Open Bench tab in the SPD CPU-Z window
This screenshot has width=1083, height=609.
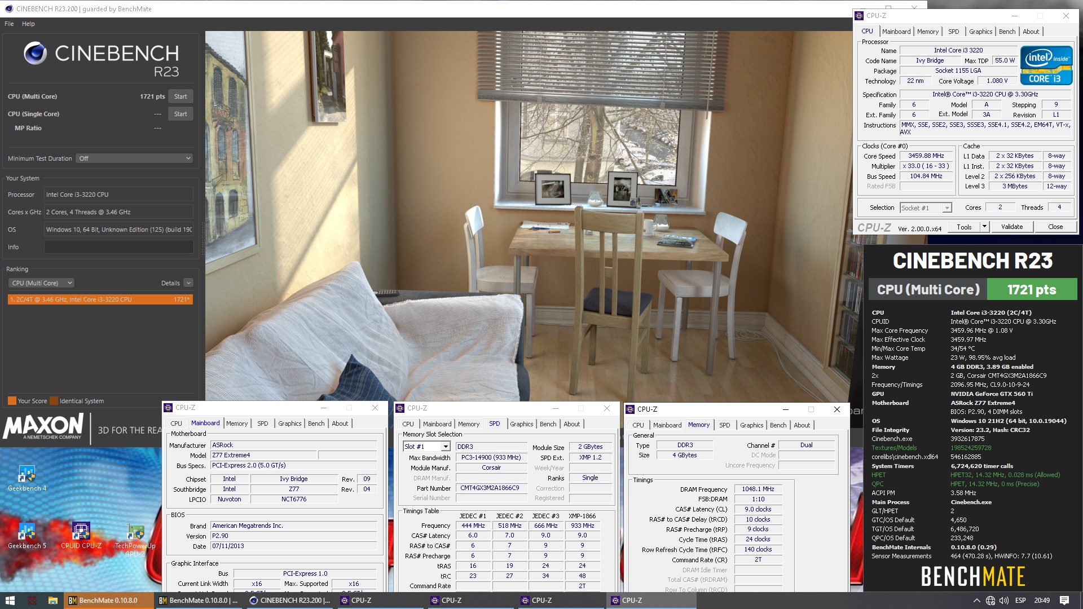pos(548,424)
